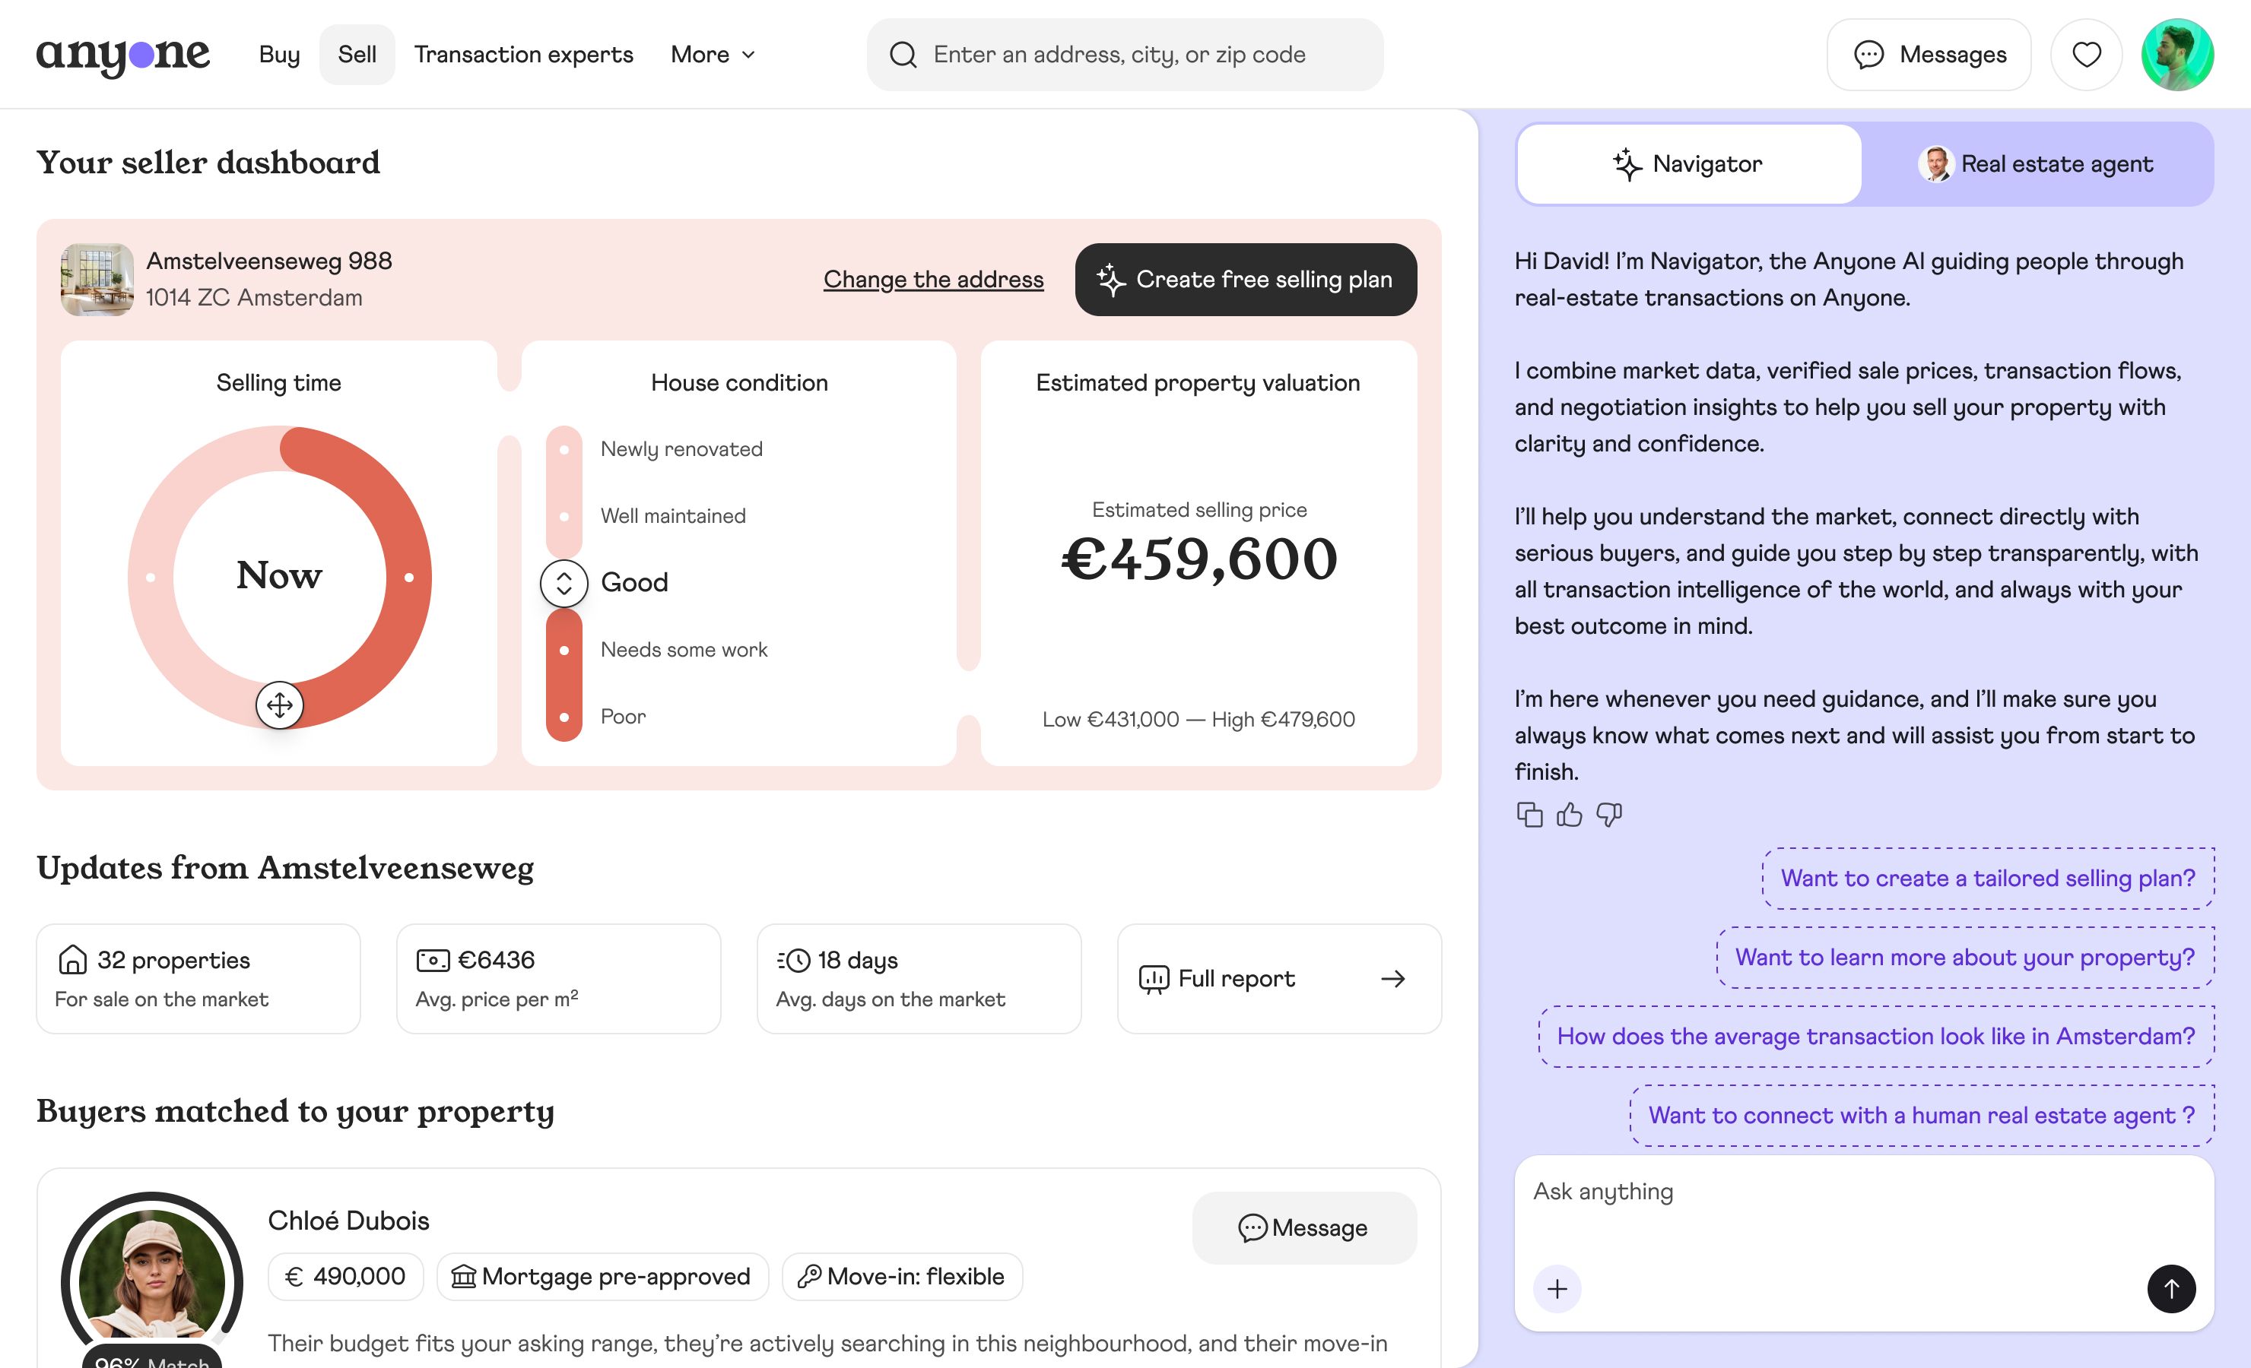Set house condition to Poor
This screenshot has height=1368, width=2251.
pyautogui.click(x=623, y=717)
